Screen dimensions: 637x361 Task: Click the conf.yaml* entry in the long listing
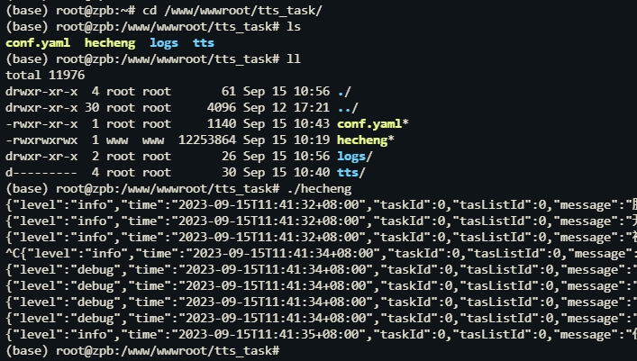pos(372,124)
